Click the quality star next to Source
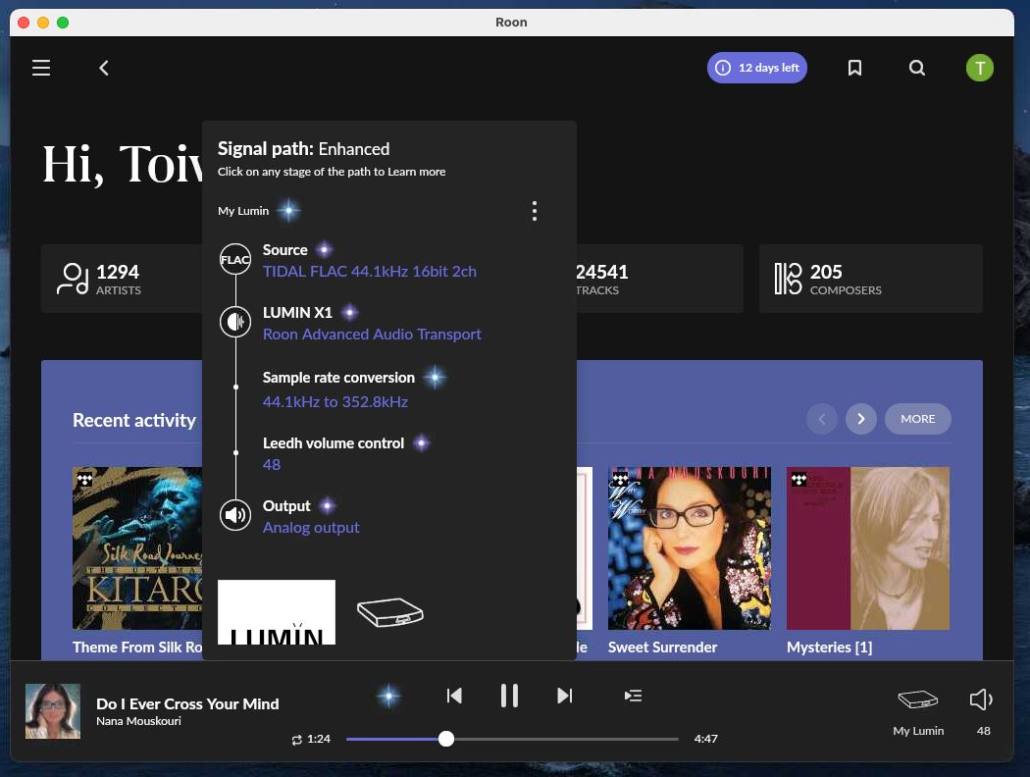Image resolution: width=1030 pixels, height=777 pixels. pos(324,249)
